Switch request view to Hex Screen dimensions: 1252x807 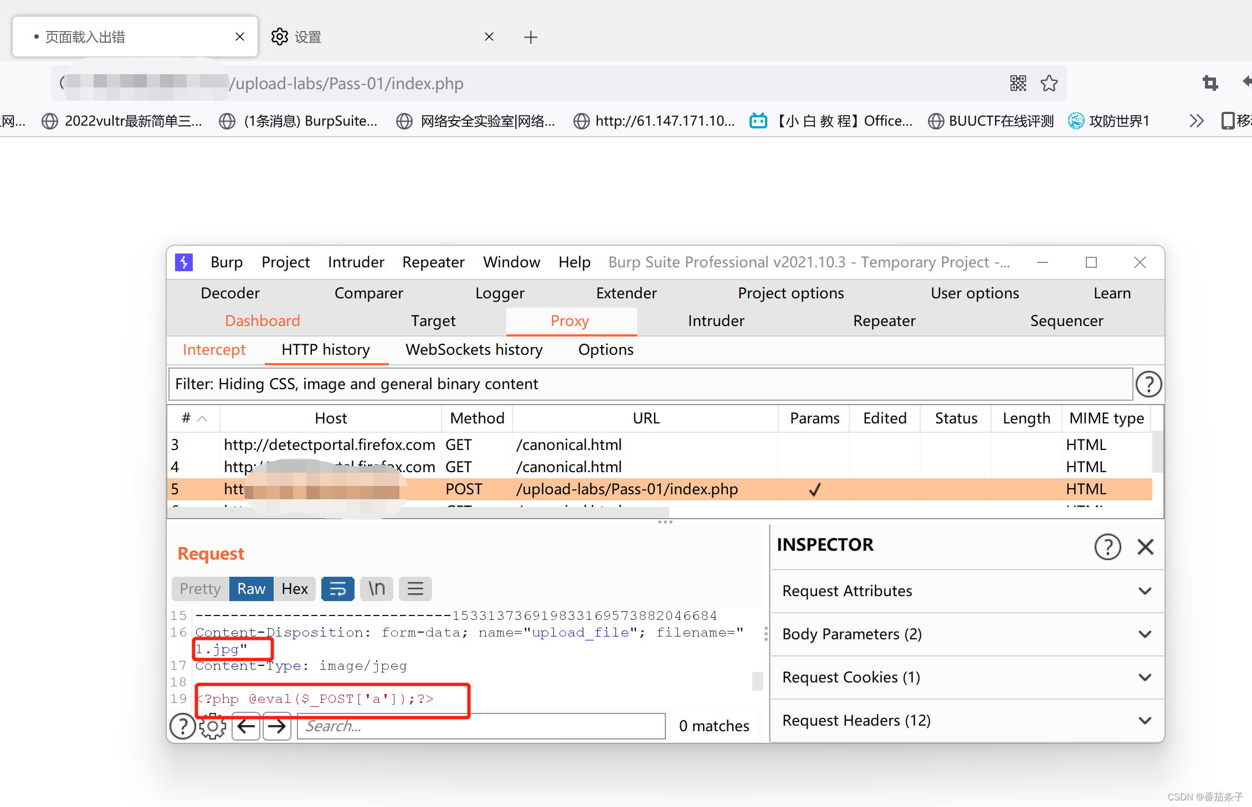point(294,588)
